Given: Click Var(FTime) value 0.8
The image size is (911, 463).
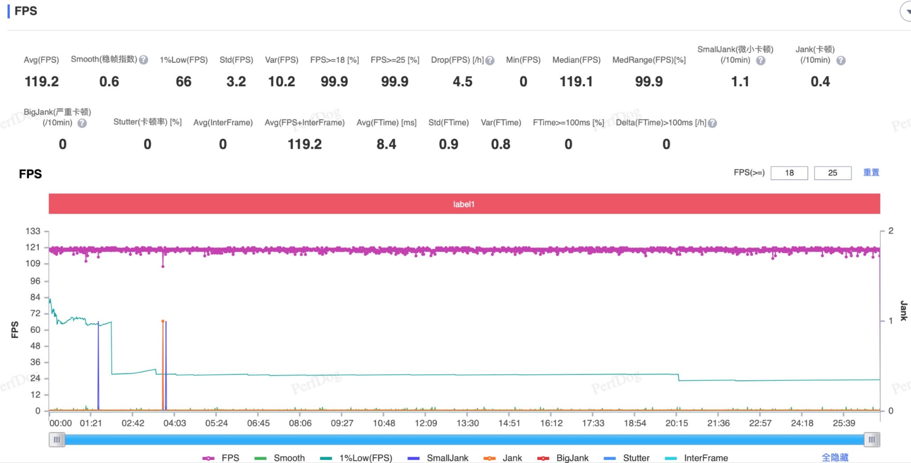Looking at the screenshot, I should [501, 144].
